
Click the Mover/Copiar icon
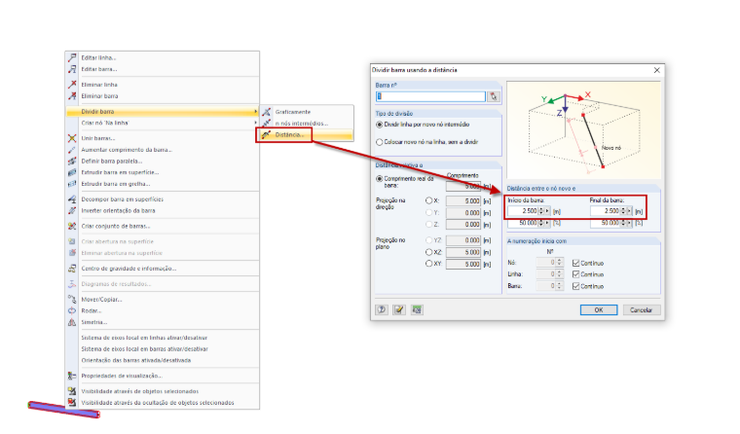pos(72,299)
